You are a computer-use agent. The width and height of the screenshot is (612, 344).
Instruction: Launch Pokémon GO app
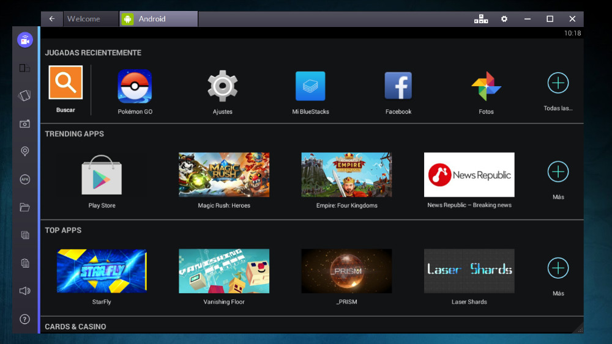coord(135,86)
